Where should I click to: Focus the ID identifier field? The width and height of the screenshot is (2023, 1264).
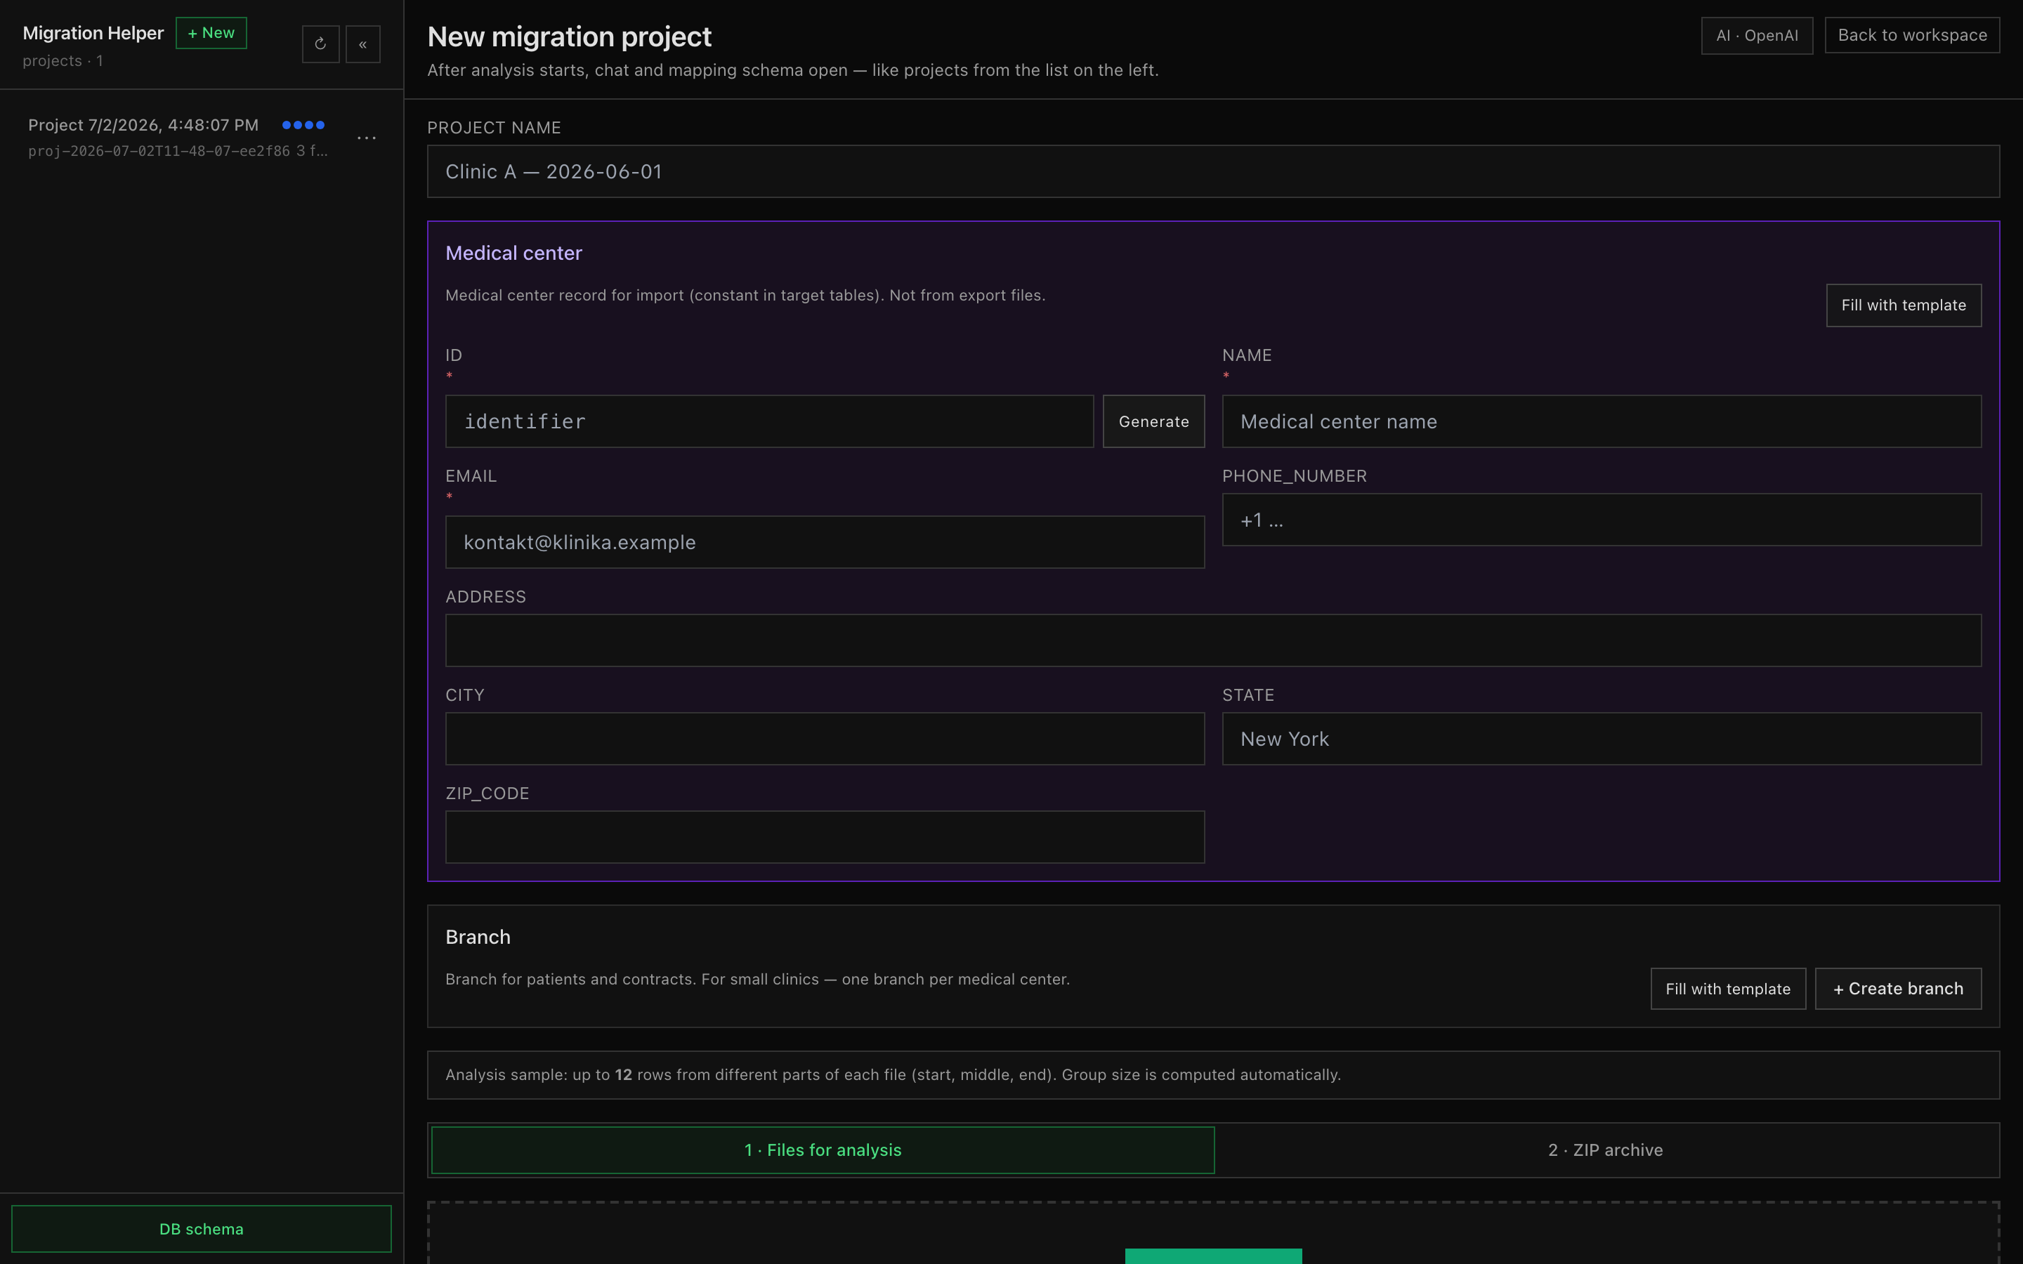769,421
